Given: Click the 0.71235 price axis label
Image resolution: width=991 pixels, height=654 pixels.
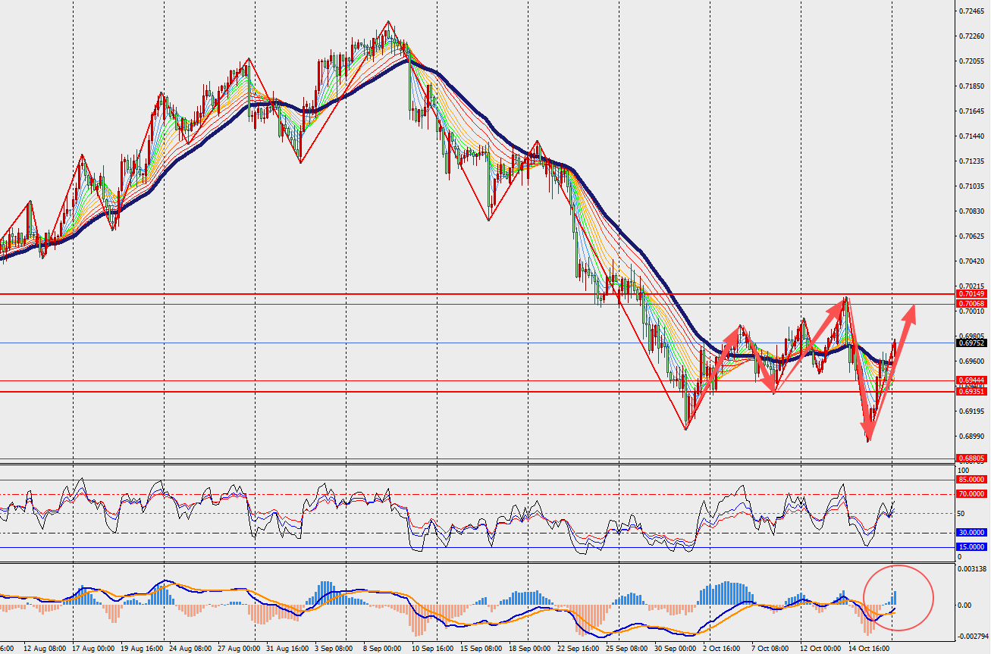Looking at the screenshot, I should pos(971,161).
